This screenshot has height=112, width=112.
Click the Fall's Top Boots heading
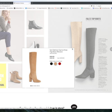(93, 19)
